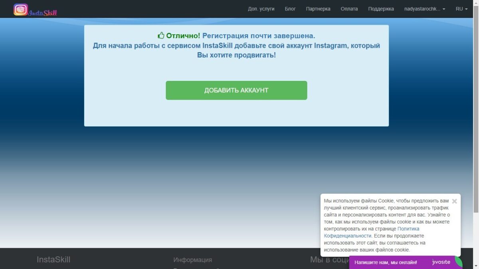The height and width of the screenshot is (269, 479).
Task: Expand the nadyastarochk... account dropdown
Action: (425, 9)
